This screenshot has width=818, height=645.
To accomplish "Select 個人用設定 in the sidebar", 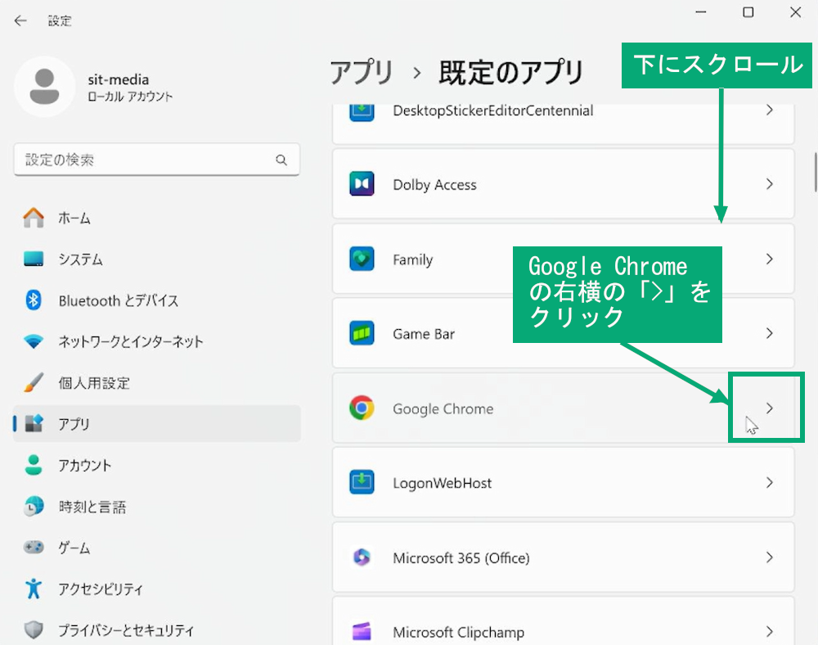I will tap(157, 382).
